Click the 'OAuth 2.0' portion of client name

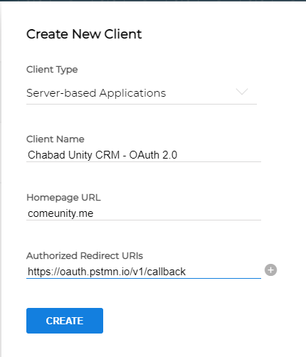[x=153, y=155]
